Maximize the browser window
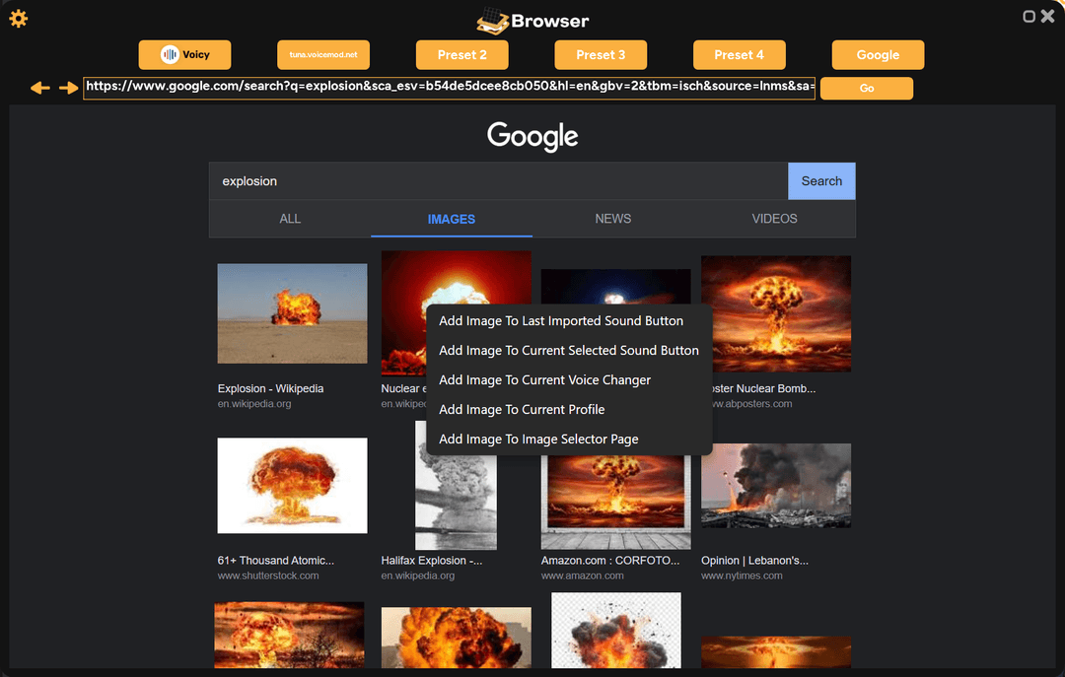 [x=1029, y=17]
